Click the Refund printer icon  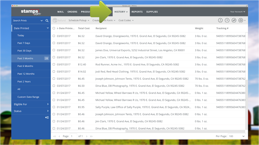(x=55, y=20)
